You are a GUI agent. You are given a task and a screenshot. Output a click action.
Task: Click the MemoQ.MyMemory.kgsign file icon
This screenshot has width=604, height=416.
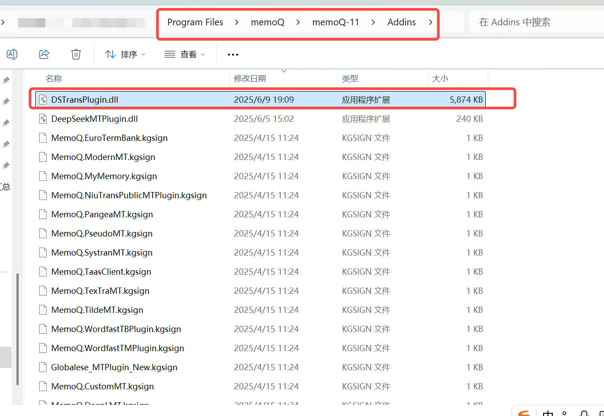(43, 176)
